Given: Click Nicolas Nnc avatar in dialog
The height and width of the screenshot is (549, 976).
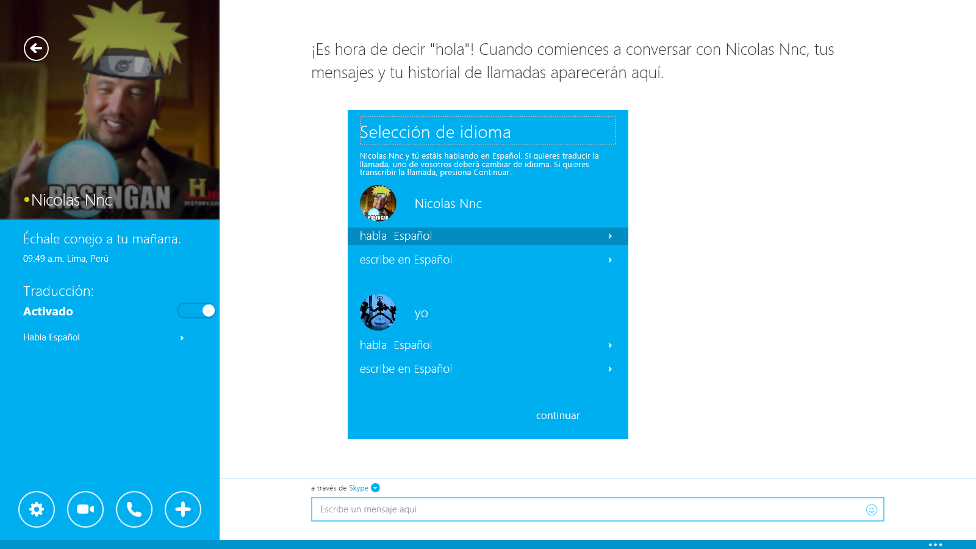Looking at the screenshot, I should click(378, 203).
